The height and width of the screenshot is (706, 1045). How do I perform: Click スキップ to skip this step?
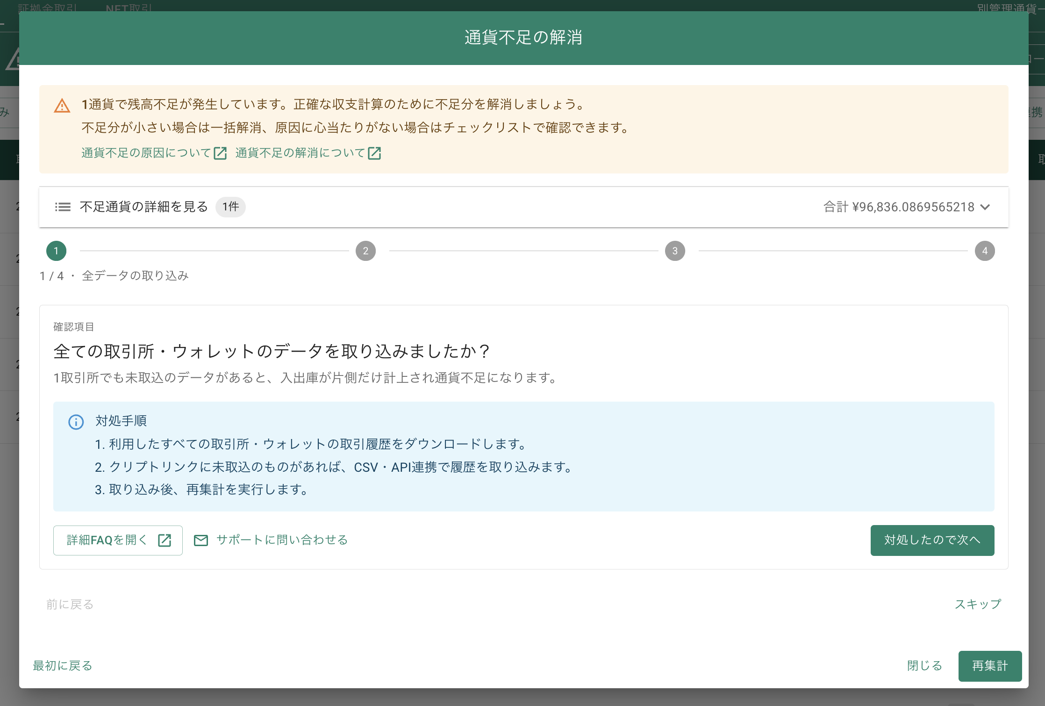tap(978, 604)
